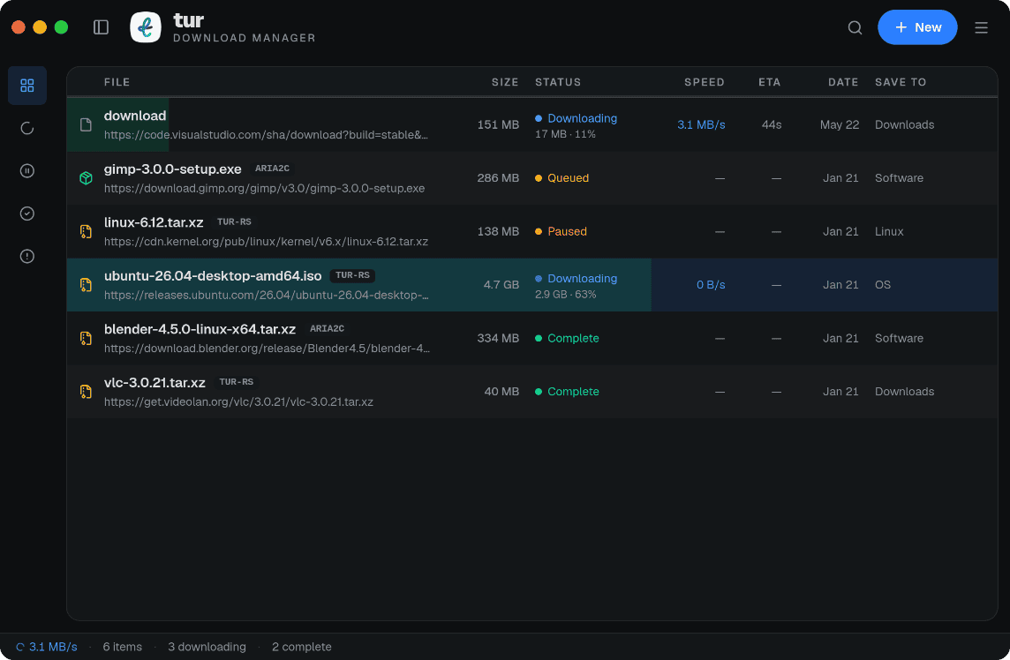Sort by DATE column header

(843, 82)
